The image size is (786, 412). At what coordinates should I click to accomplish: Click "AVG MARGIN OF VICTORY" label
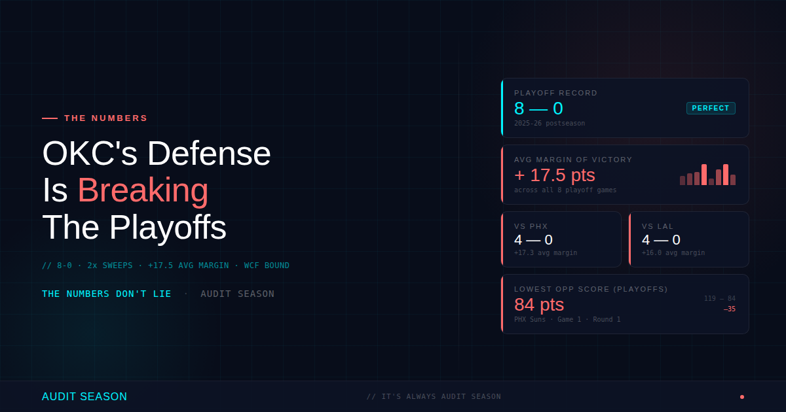[x=573, y=160]
